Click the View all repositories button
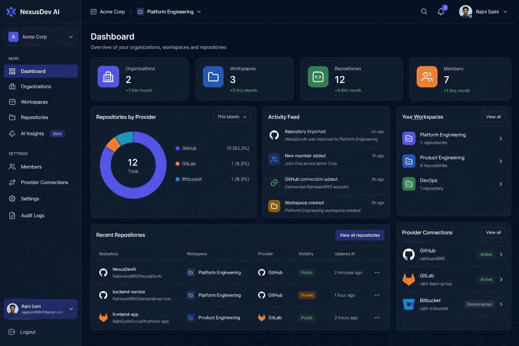The height and width of the screenshot is (346, 519). [x=360, y=235]
